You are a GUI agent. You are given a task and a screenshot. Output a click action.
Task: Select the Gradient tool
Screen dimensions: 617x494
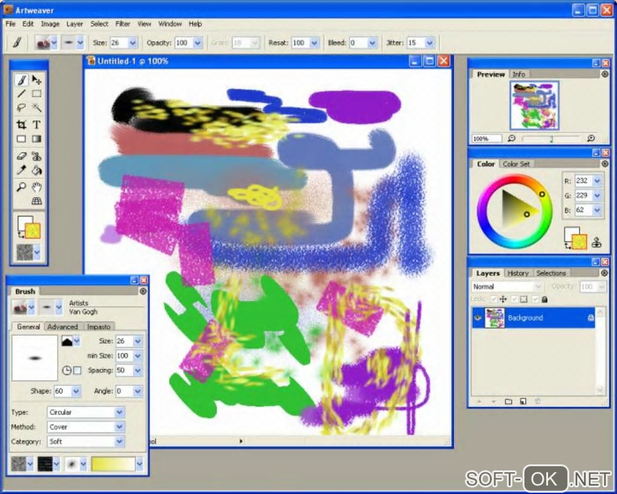click(36, 138)
